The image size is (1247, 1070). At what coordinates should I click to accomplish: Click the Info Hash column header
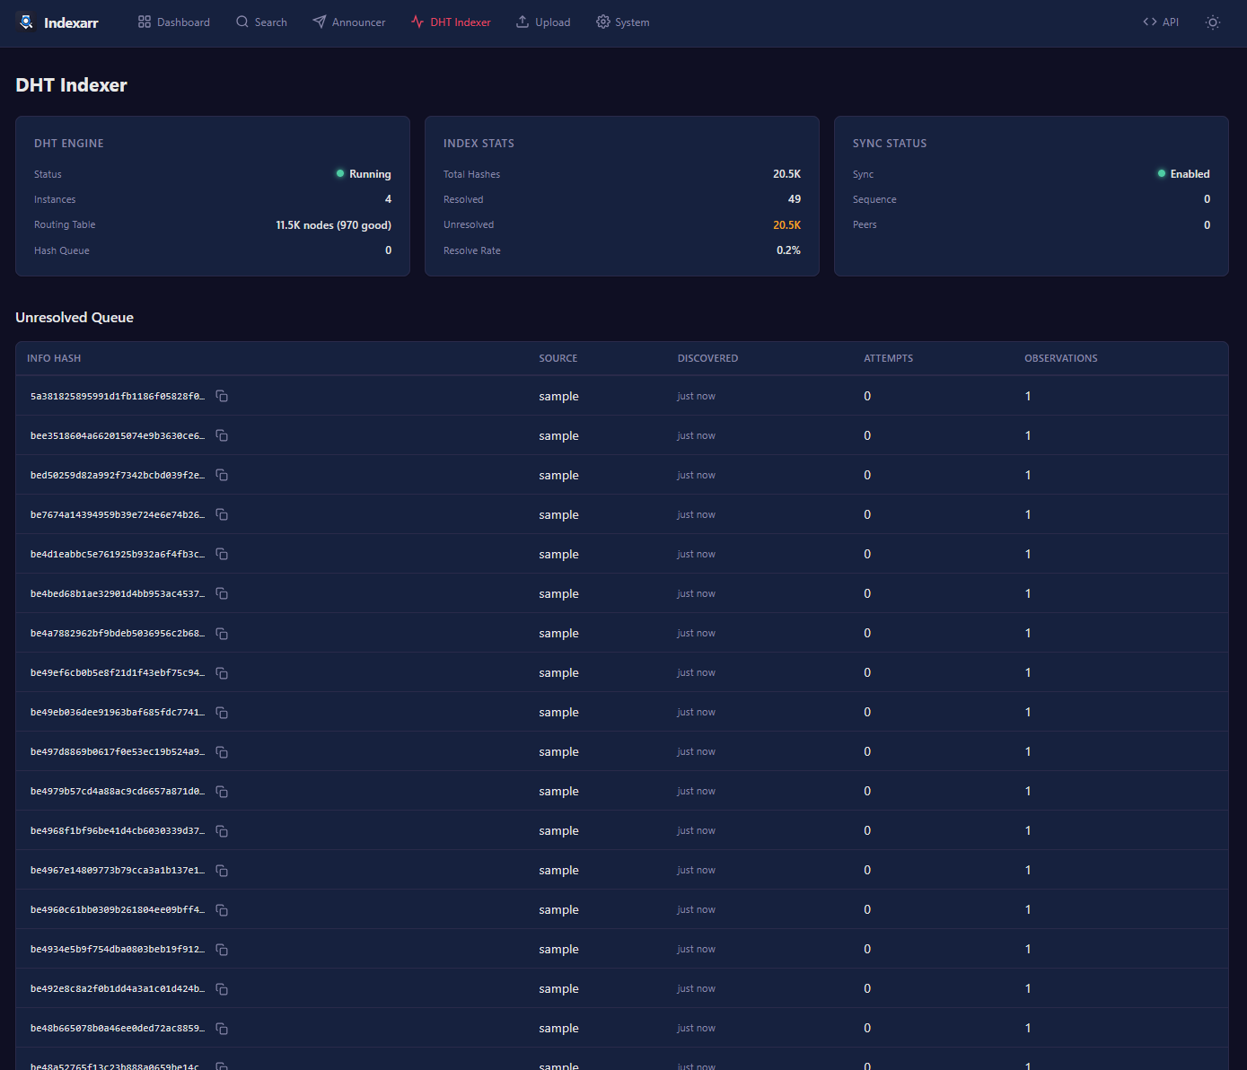[54, 358]
